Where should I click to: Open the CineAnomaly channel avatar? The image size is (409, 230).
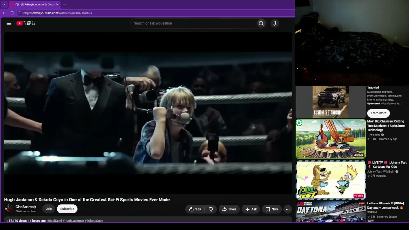pyautogui.click(x=9, y=209)
